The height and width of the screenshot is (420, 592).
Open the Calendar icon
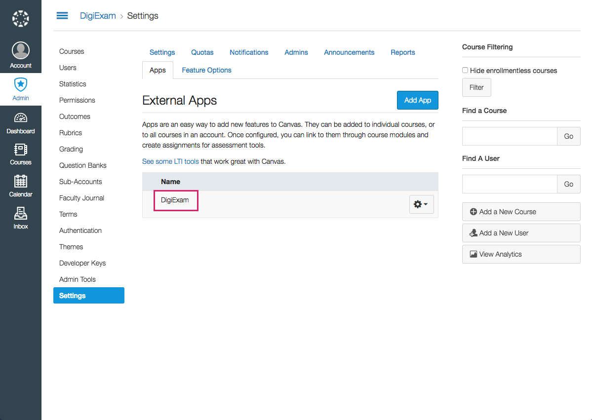click(20, 187)
